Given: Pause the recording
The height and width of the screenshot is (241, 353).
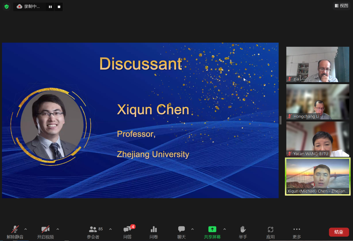Looking at the screenshot, I should (x=50, y=7).
